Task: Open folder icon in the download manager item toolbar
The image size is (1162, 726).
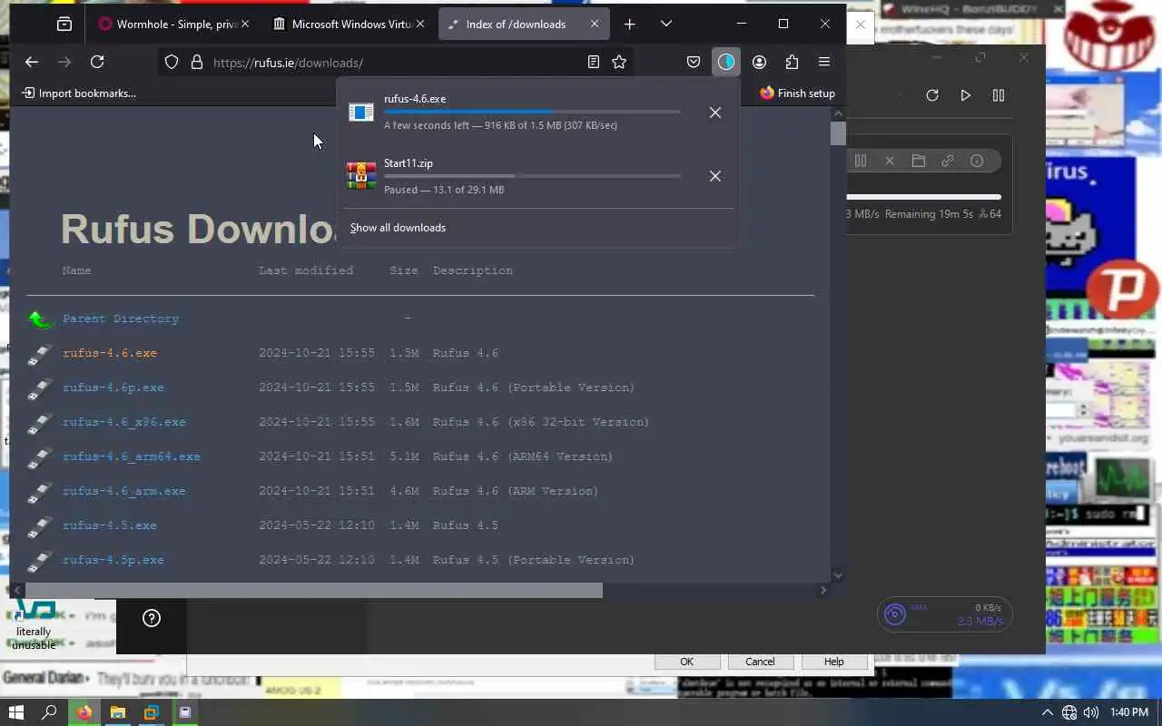Action: click(919, 161)
